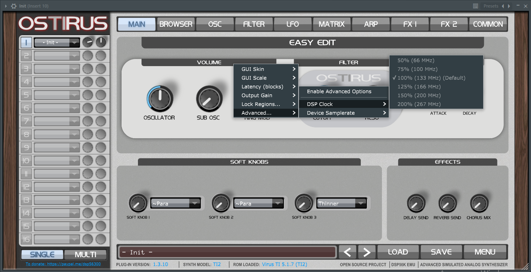Open the Presets dropdown in title bar
This screenshot has width=531, height=272.
click(x=491, y=6)
